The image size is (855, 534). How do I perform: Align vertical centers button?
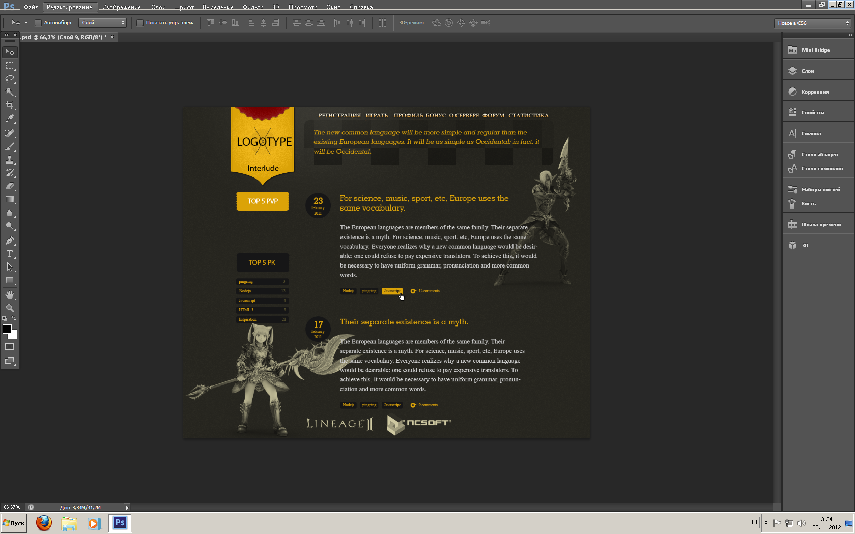point(223,23)
